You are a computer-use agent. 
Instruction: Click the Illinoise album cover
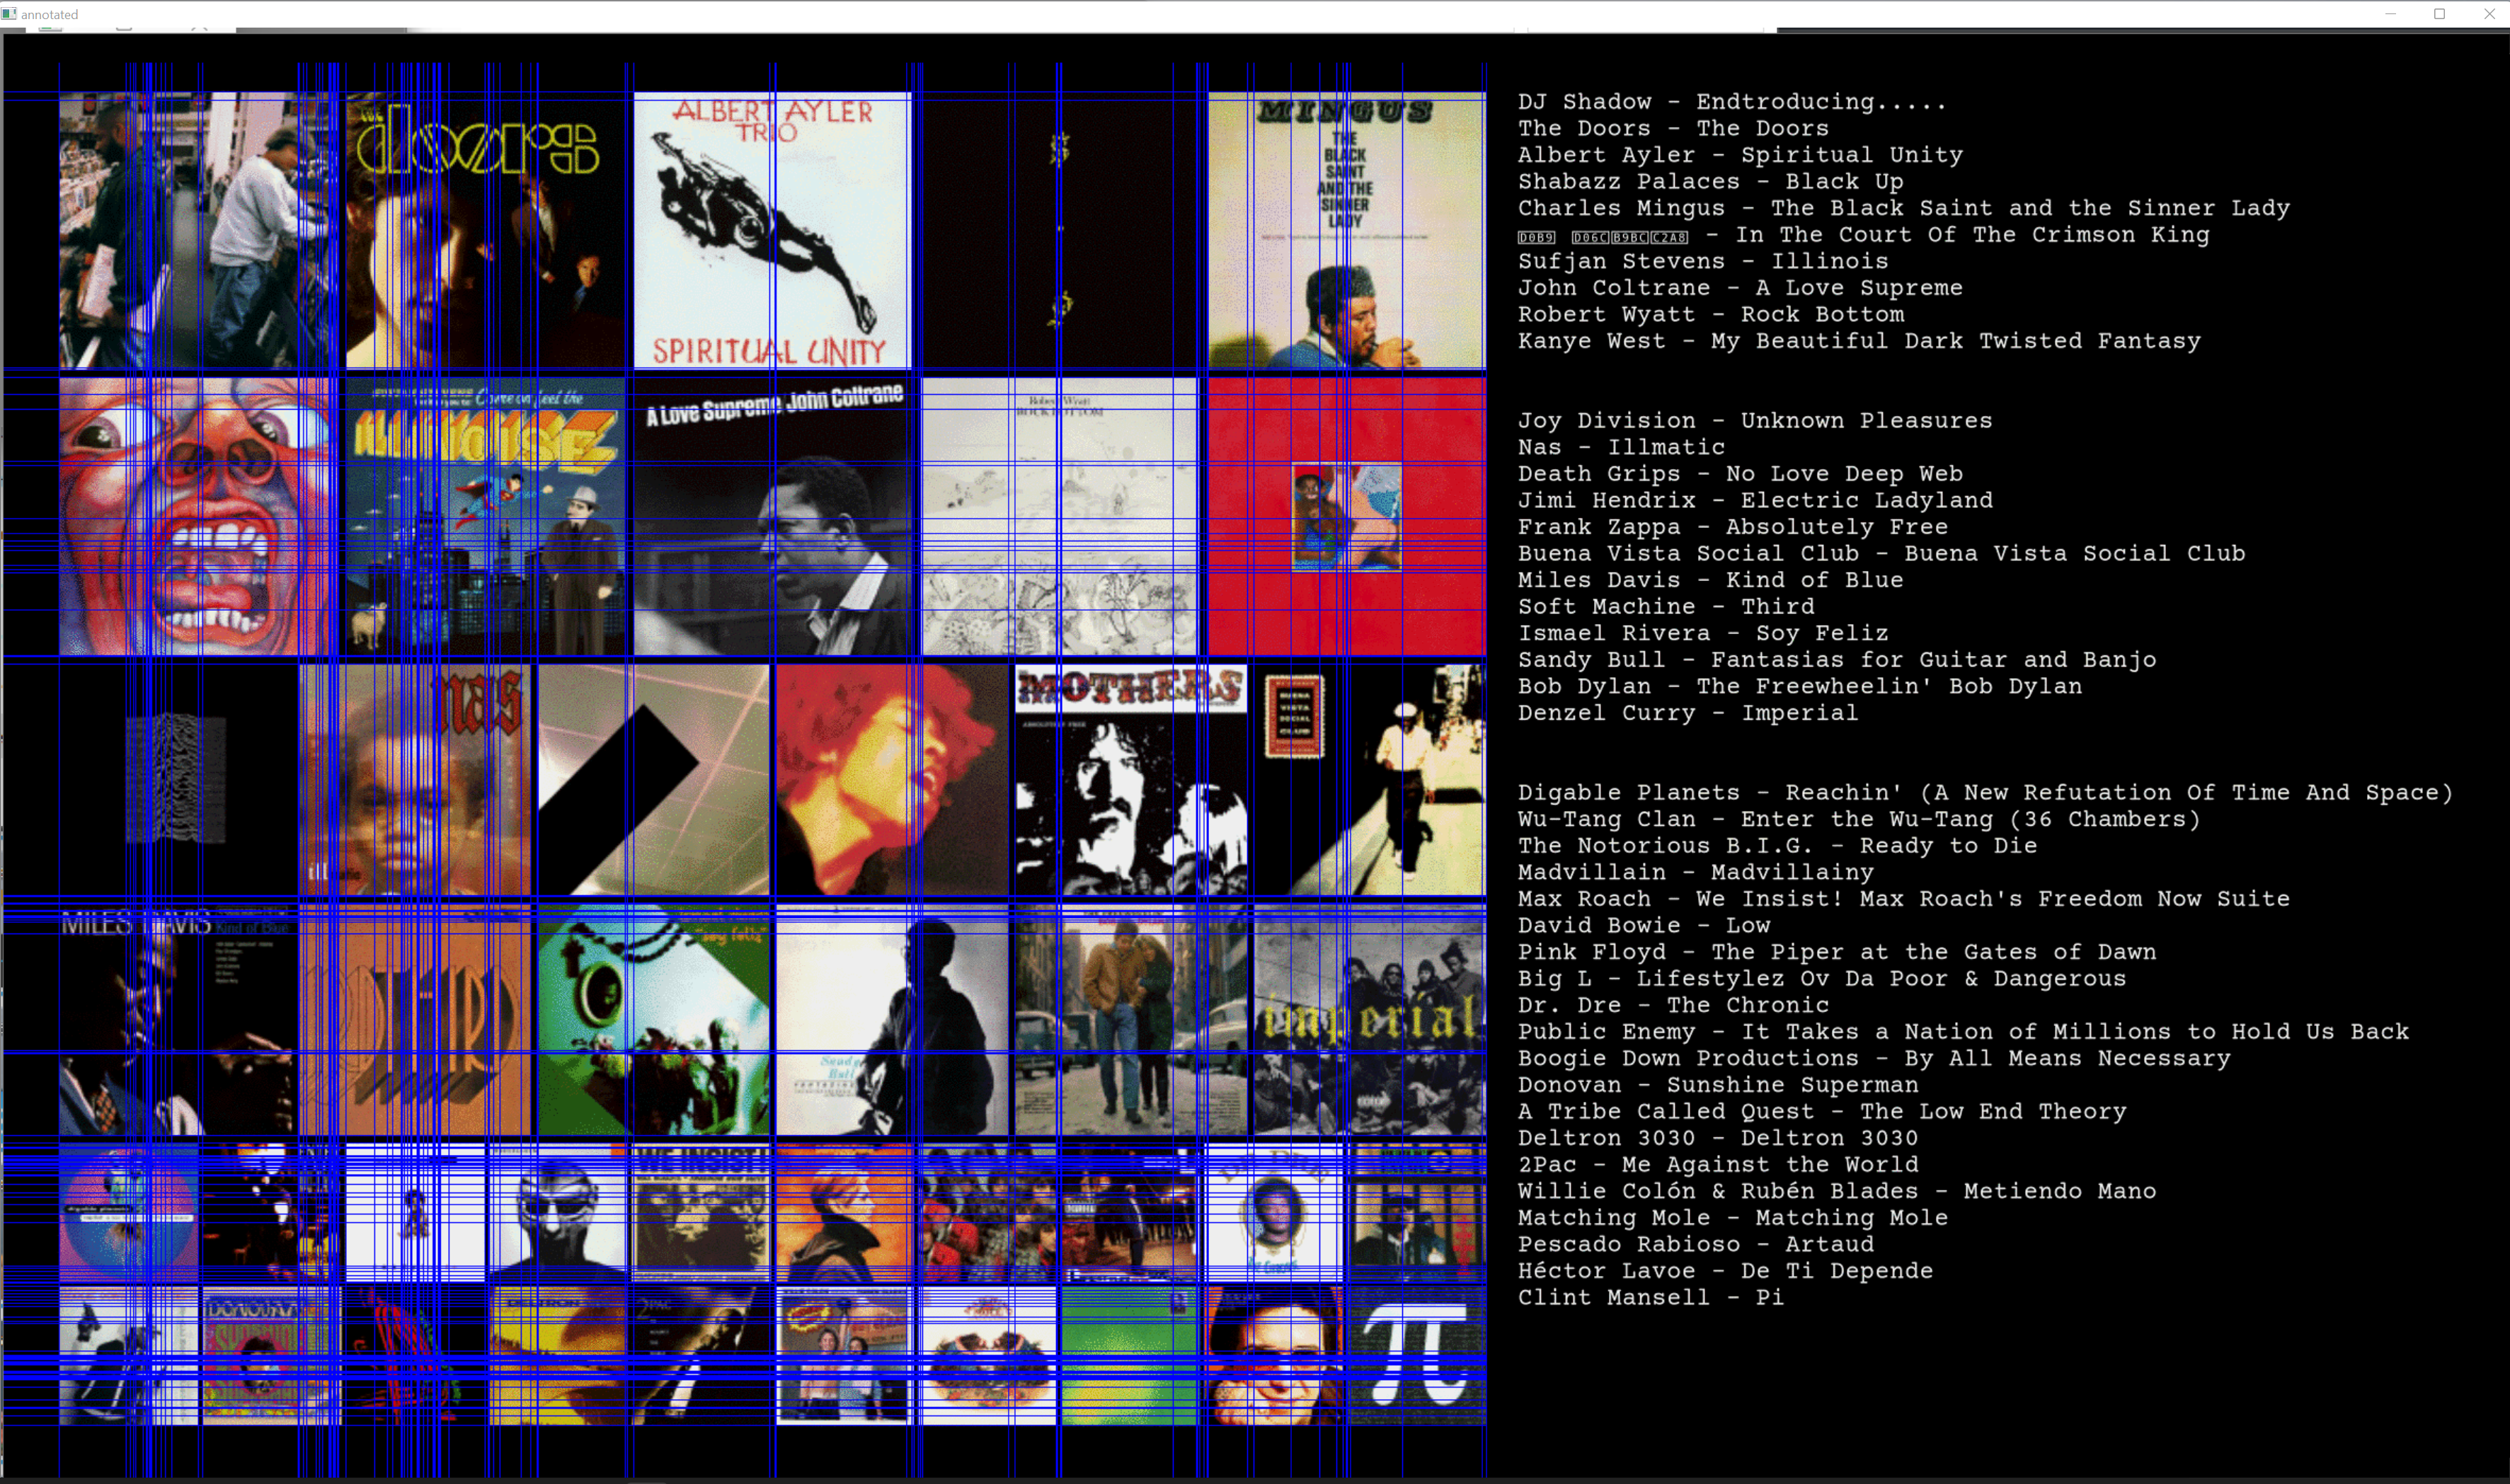point(485,516)
